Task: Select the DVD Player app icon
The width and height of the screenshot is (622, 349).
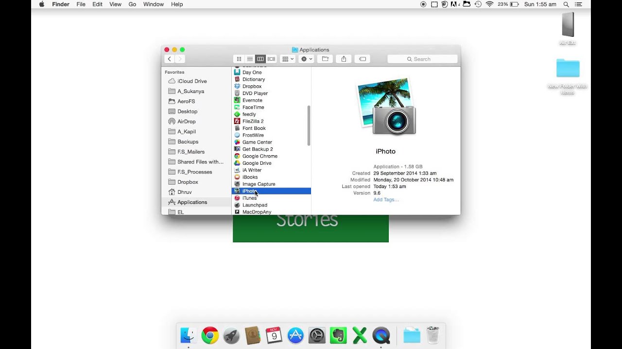Action: [x=237, y=93]
